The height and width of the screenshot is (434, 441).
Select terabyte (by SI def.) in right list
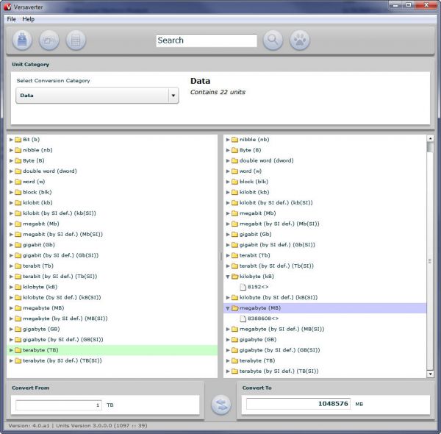pos(279,371)
